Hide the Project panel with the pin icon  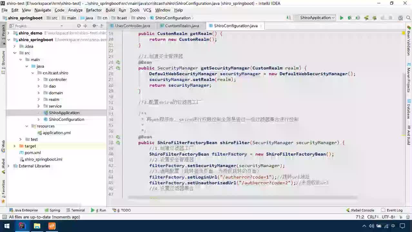point(102,26)
